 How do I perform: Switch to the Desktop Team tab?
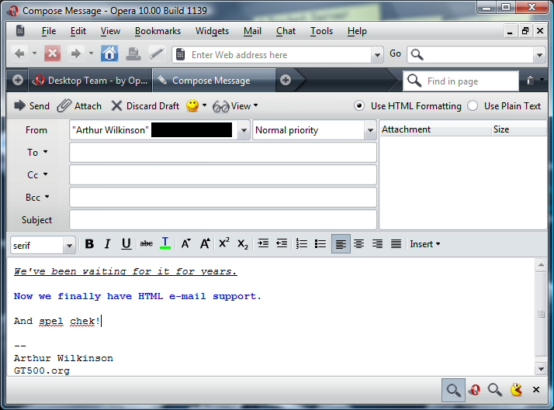point(90,81)
